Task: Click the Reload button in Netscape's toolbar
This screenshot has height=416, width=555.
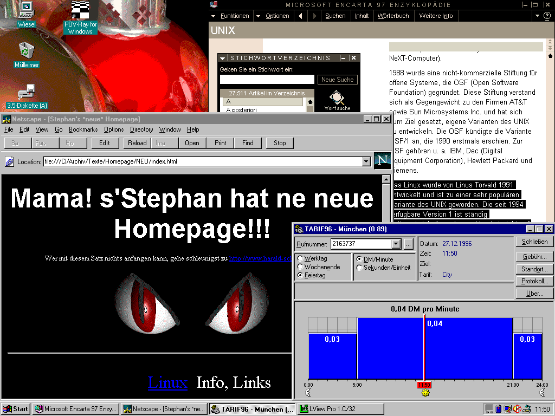Action: coord(137,143)
